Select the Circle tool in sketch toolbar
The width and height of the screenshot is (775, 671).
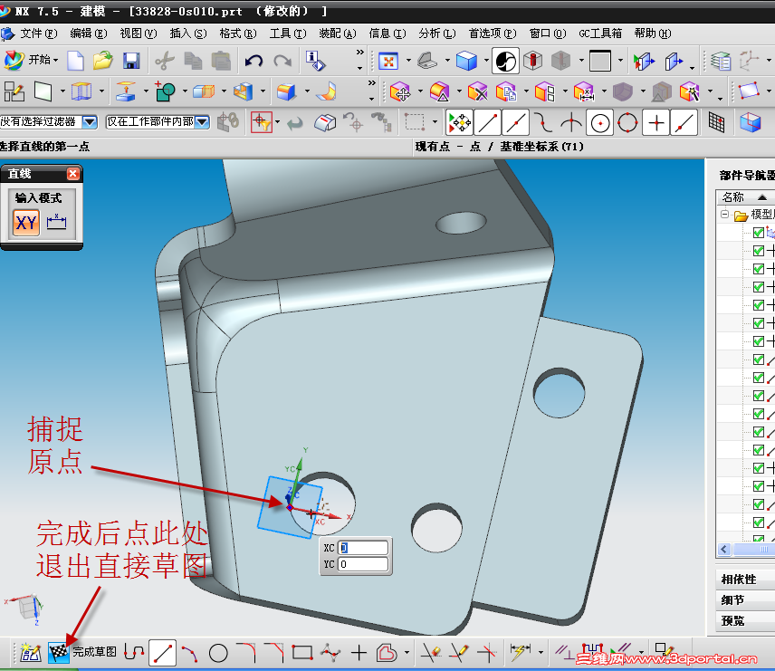click(x=218, y=653)
